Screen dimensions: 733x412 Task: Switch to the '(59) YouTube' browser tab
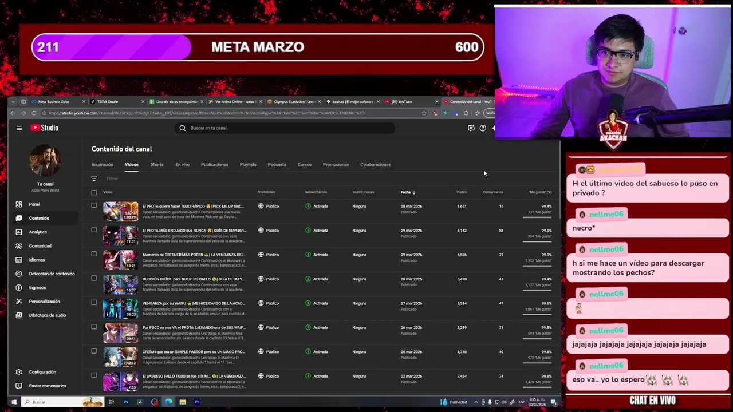[411, 102]
